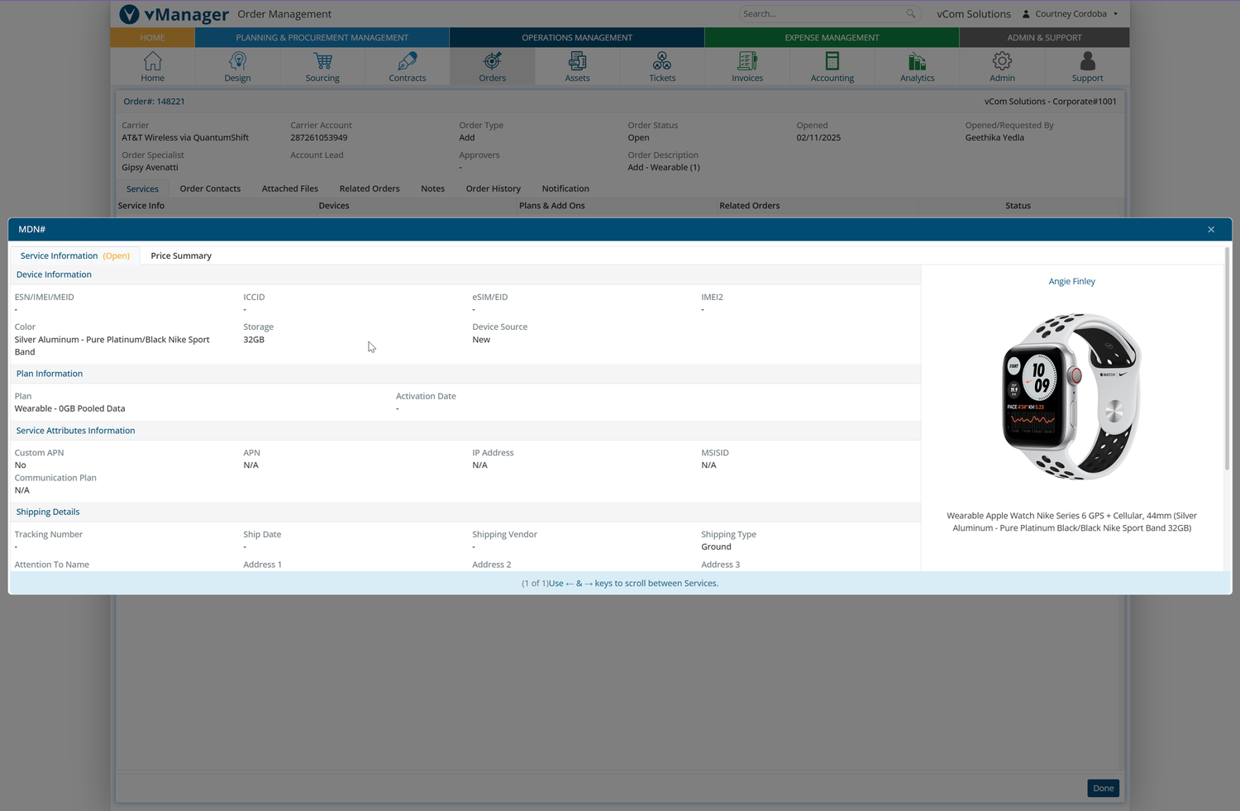
Task: Click the Device Information section header
Action: point(54,274)
